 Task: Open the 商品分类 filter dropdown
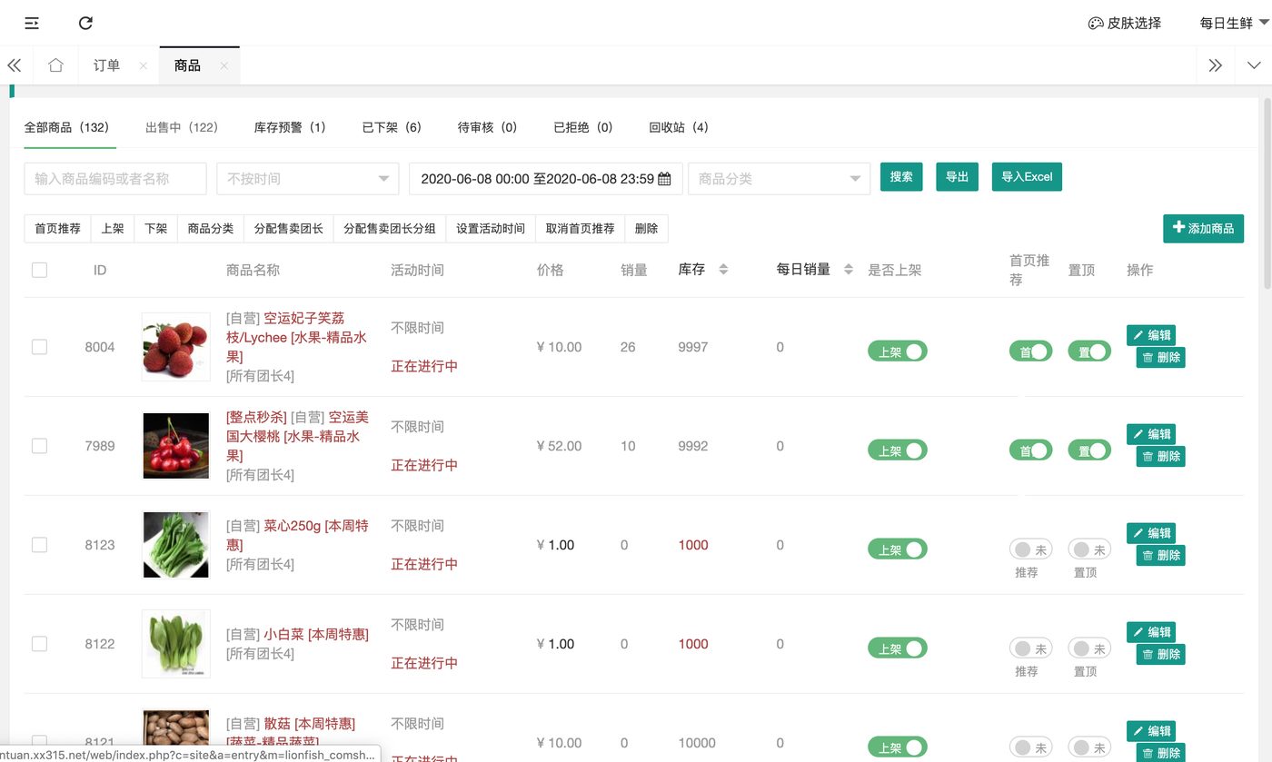click(779, 179)
